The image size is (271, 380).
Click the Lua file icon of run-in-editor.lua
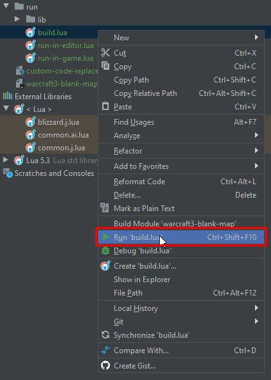pyautogui.click(x=31, y=45)
